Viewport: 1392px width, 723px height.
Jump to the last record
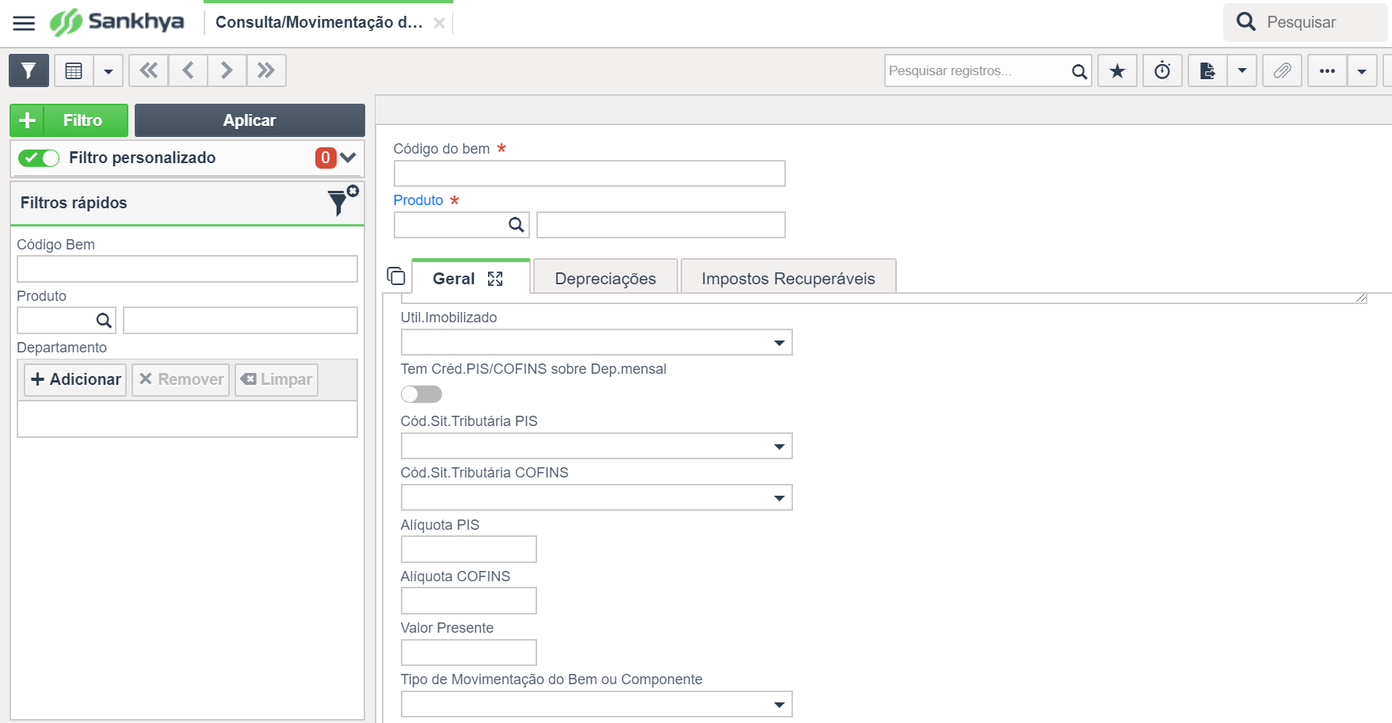tap(266, 70)
